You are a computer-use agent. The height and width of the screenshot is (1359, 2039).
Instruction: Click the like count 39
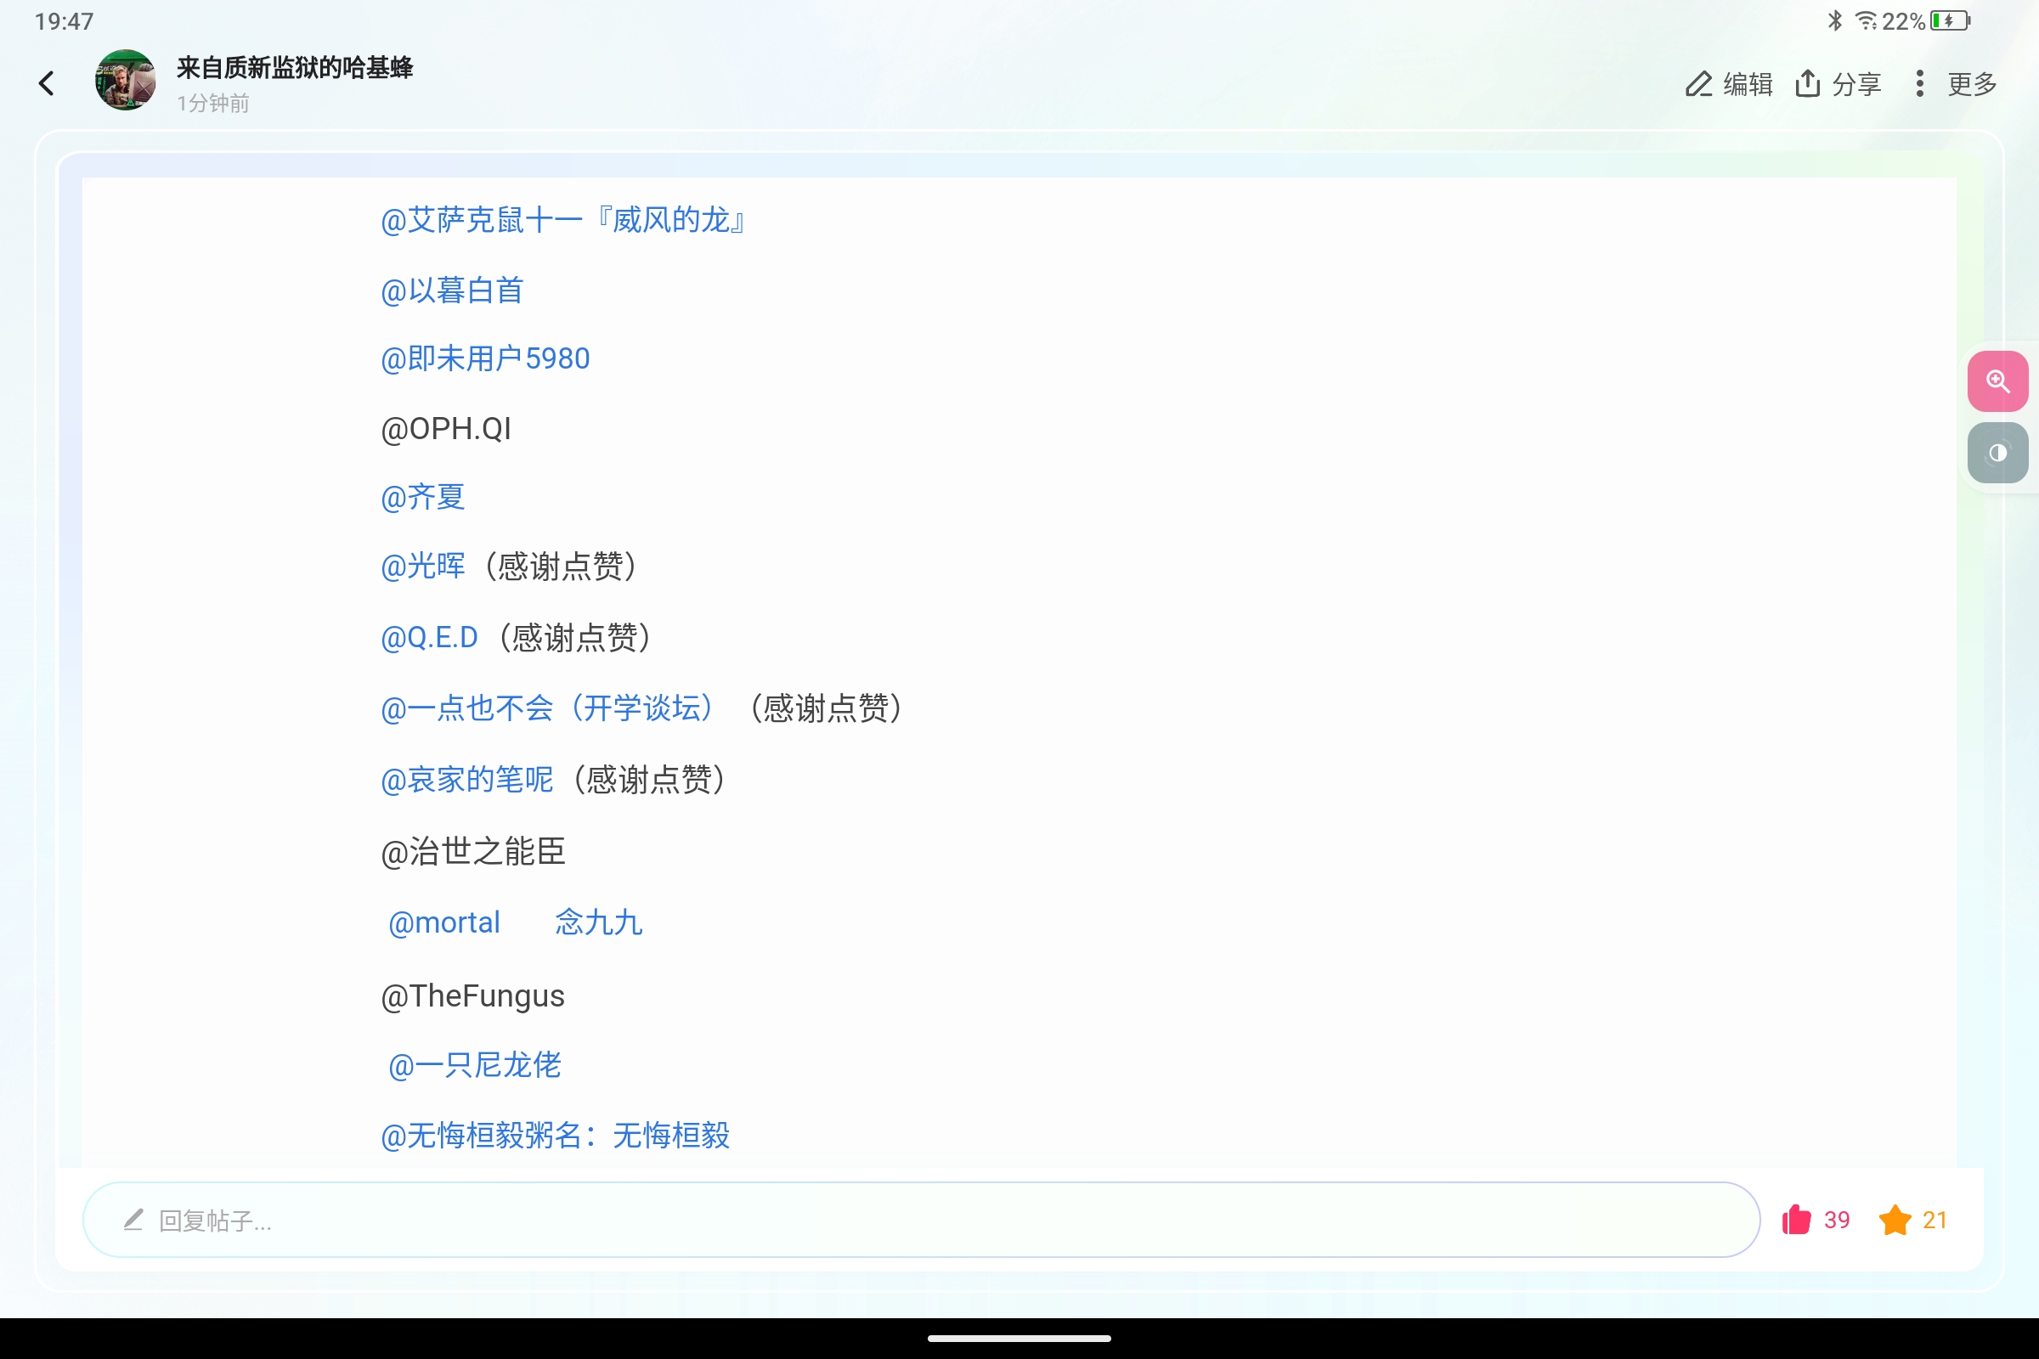1837,1221
